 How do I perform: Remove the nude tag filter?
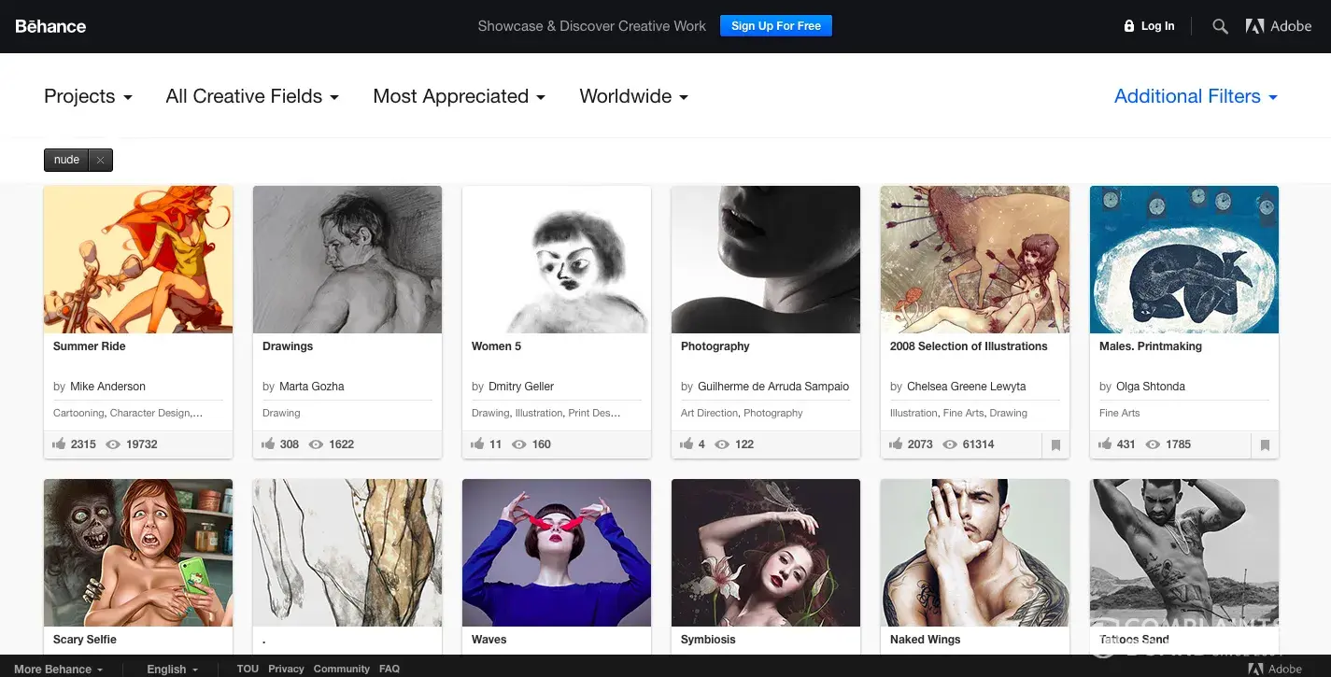pos(100,160)
